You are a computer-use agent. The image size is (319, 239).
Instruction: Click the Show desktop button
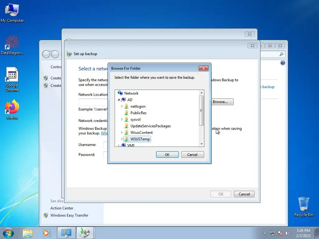click(317, 233)
